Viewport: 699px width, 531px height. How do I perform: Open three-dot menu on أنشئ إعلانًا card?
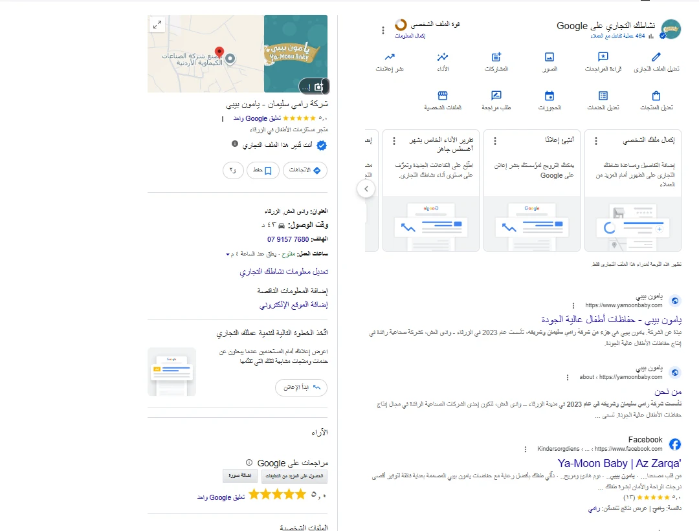pos(495,141)
